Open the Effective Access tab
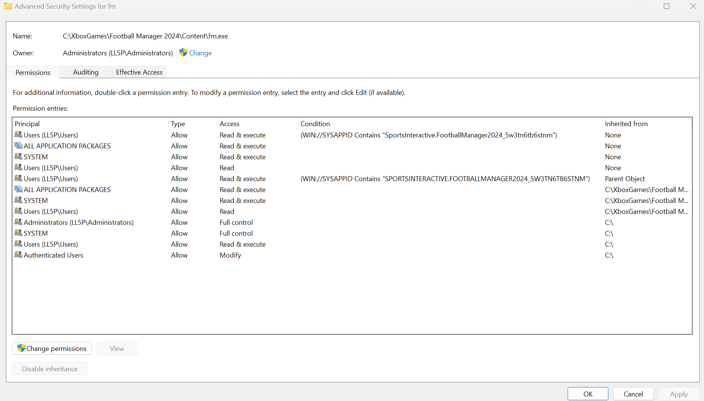 click(x=139, y=72)
